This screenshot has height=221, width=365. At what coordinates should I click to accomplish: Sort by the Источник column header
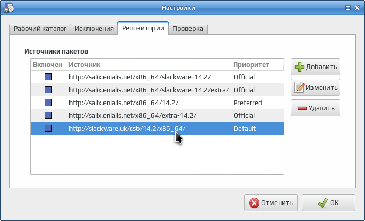pos(148,64)
